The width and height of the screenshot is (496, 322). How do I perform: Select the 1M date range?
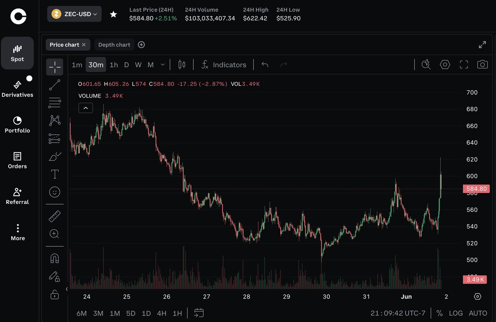tap(115, 313)
